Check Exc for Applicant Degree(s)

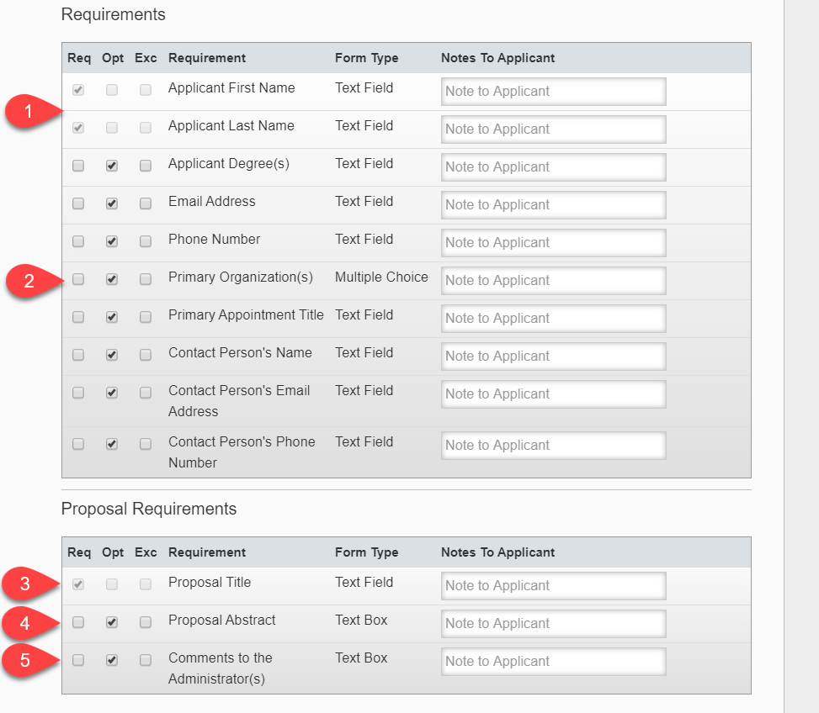(146, 166)
